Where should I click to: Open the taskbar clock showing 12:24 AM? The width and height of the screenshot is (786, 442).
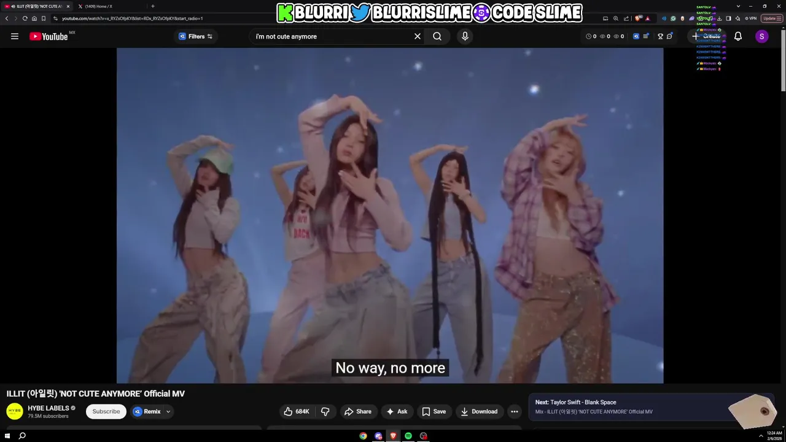(x=774, y=436)
